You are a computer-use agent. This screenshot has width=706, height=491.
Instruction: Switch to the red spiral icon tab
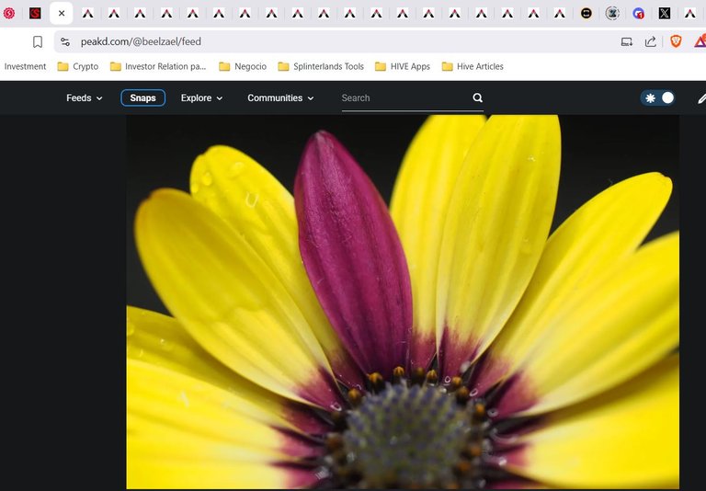point(9,14)
